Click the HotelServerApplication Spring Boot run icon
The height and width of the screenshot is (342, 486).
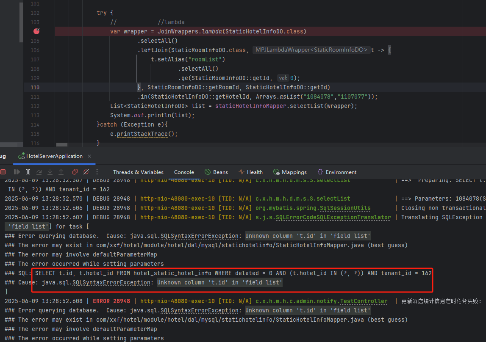pyautogui.click(x=21, y=156)
